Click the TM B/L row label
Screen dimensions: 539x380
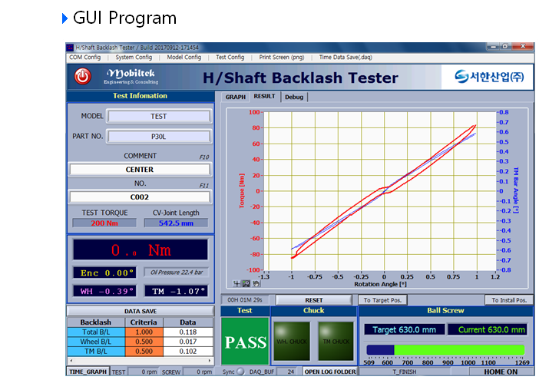(x=96, y=351)
